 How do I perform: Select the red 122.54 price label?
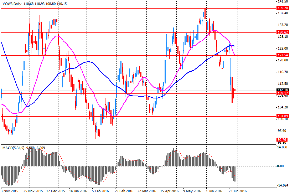[283, 55]
